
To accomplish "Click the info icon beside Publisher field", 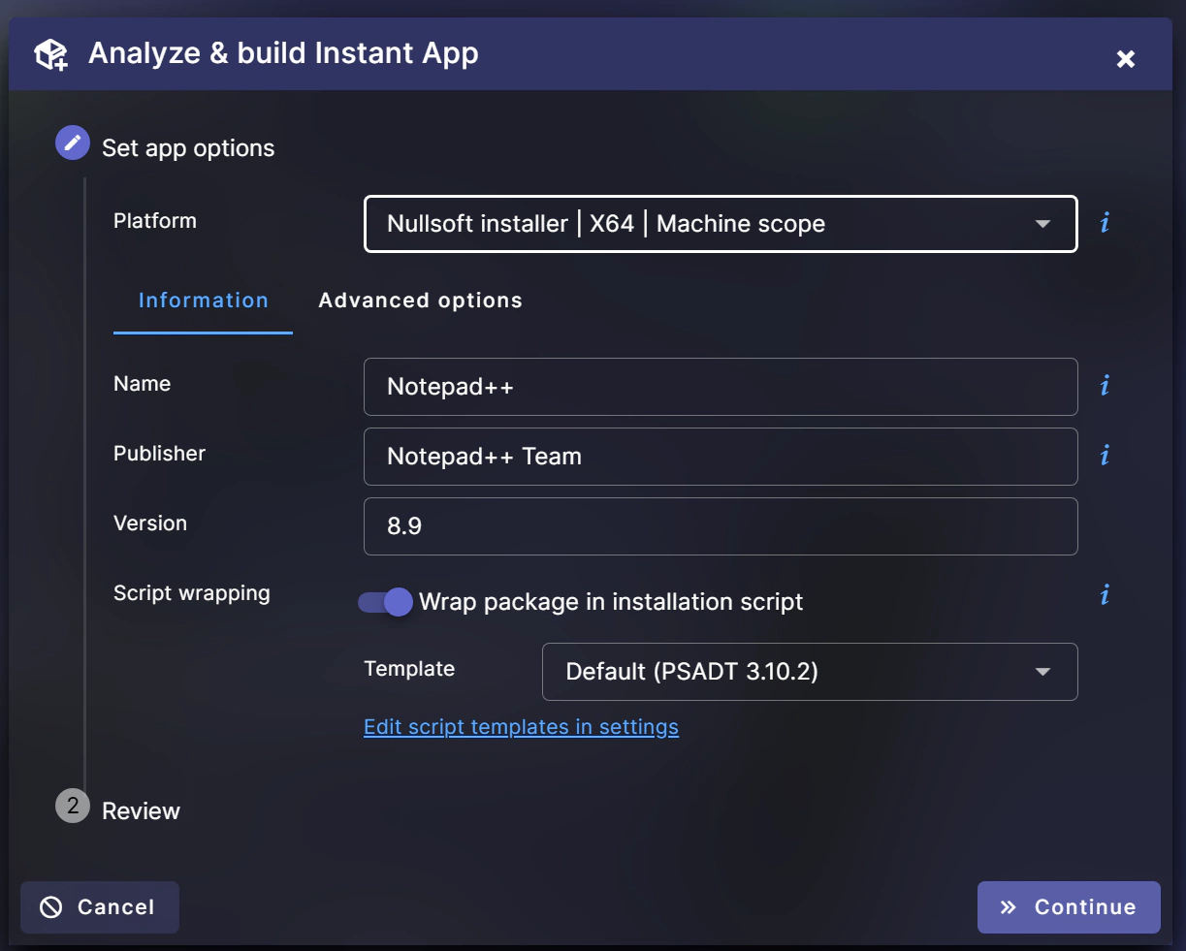I will click(1105, 456).
